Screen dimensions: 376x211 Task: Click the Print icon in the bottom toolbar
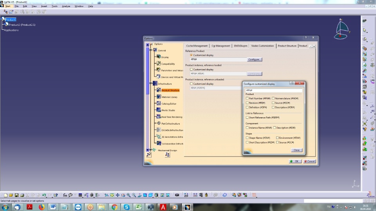pyautogui.click(x=22, y=195)
